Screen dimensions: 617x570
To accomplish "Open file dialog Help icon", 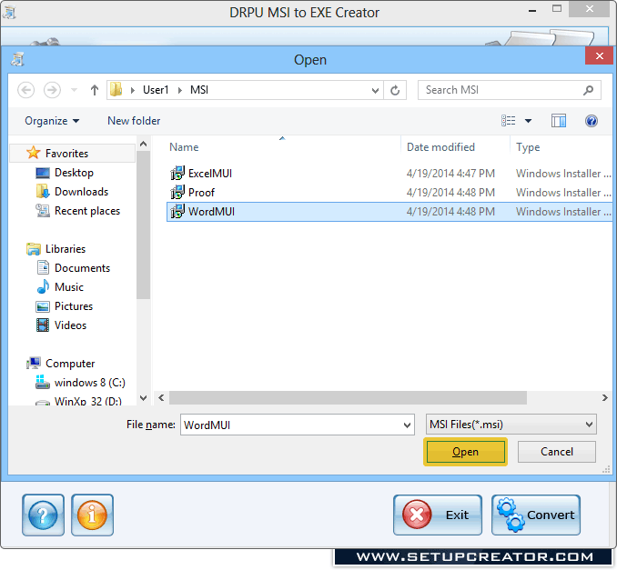I will [592, 121].
